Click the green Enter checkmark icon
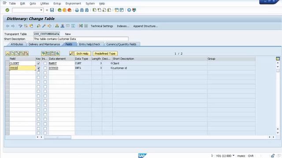Viewport: 282px width, 158px height. 7,10
